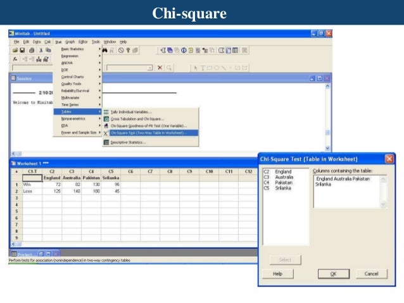Image resolution: width=404 pixels, height=303 pixels.
Task: Click the Find binoculars icon
Action: point(105,50)
